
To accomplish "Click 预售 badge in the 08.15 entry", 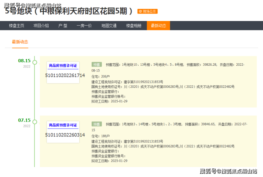I will (x=96, y=65).
